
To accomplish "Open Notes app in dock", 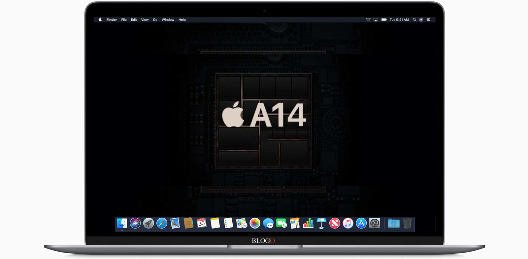I will click(215, 224).
